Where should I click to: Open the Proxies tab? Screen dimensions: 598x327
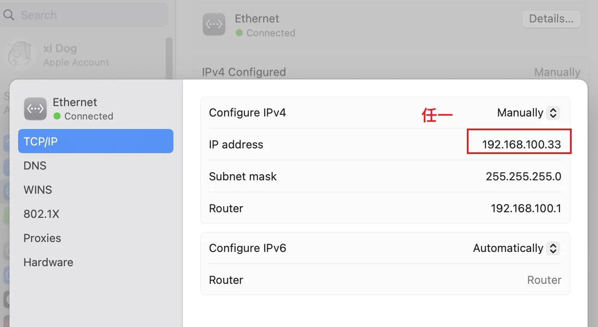(x=42, y=238)
